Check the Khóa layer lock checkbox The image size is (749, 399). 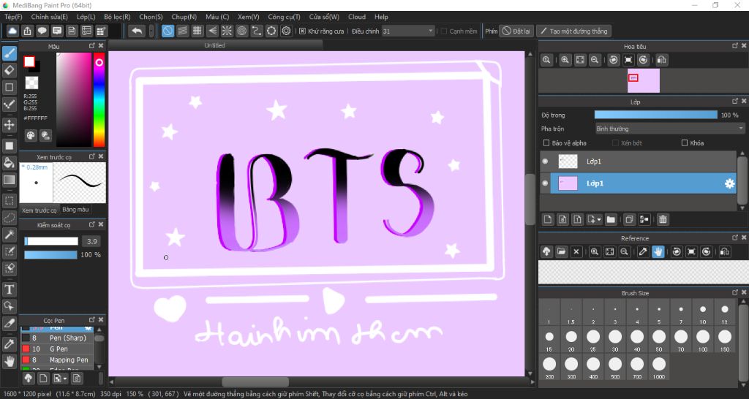[685, 143]
